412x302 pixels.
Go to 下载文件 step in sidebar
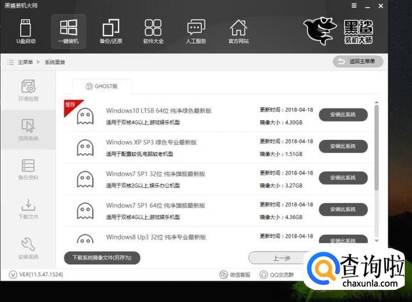28,209
